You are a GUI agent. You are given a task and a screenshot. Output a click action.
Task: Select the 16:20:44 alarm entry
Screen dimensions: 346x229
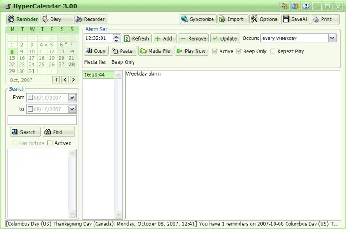click(98, 75)
